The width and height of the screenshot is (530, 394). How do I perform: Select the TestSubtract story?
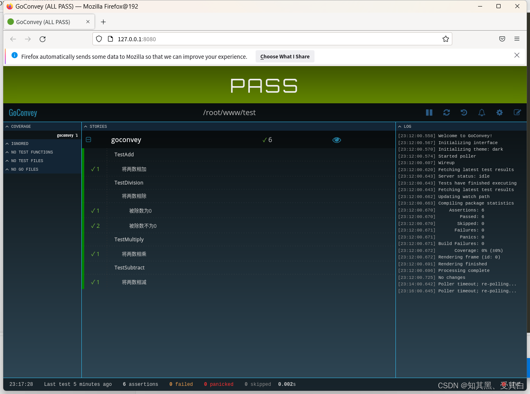tap(129, 267)
